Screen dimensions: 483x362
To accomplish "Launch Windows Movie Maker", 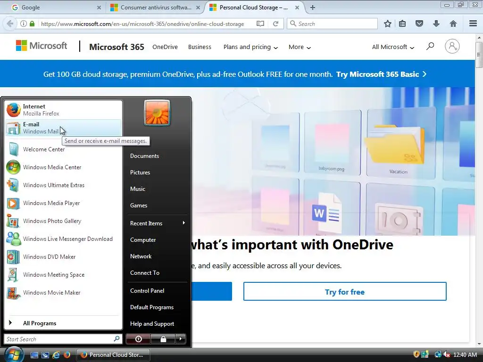I will [x=63, y=292].
